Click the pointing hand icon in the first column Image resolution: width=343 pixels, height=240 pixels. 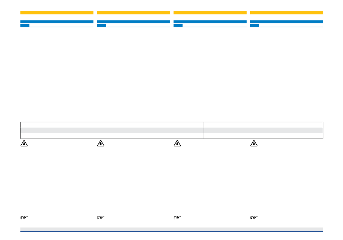[x=24, y=218]
